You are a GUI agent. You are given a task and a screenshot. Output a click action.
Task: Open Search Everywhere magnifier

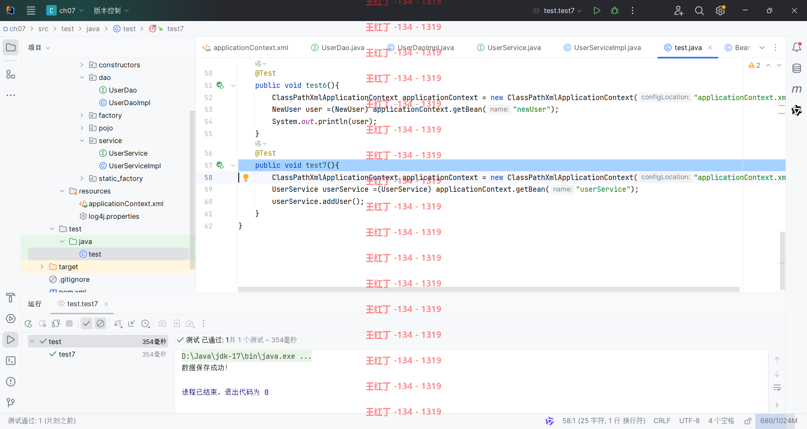click(x=699, y=11)
